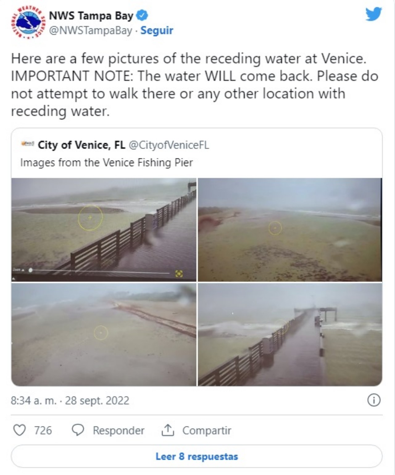Open the City of Venice, FL quoted author
Viewport: 395px width, 475px height.
point(81,145)
